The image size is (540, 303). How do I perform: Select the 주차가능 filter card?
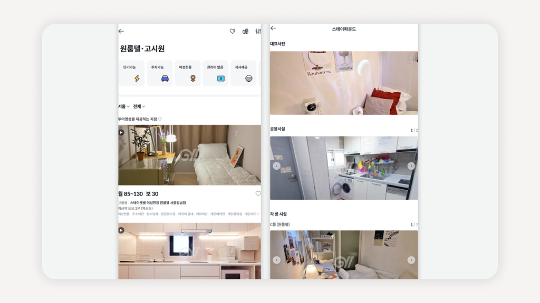160,73
